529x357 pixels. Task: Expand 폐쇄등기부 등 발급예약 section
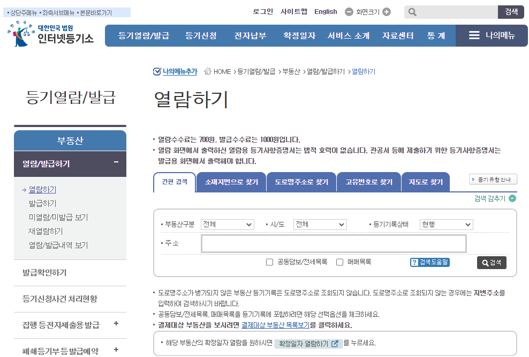click(116, 350)
